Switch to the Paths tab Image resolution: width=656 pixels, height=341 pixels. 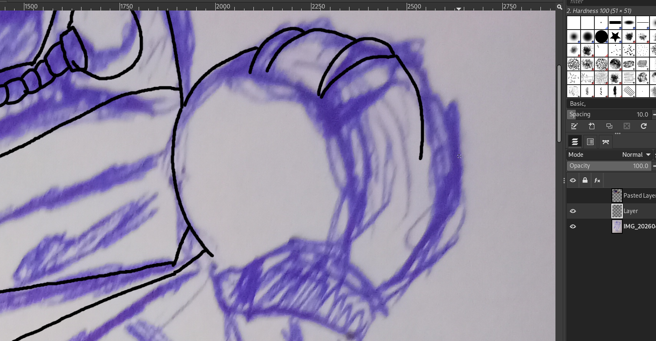tap(606, 142)
